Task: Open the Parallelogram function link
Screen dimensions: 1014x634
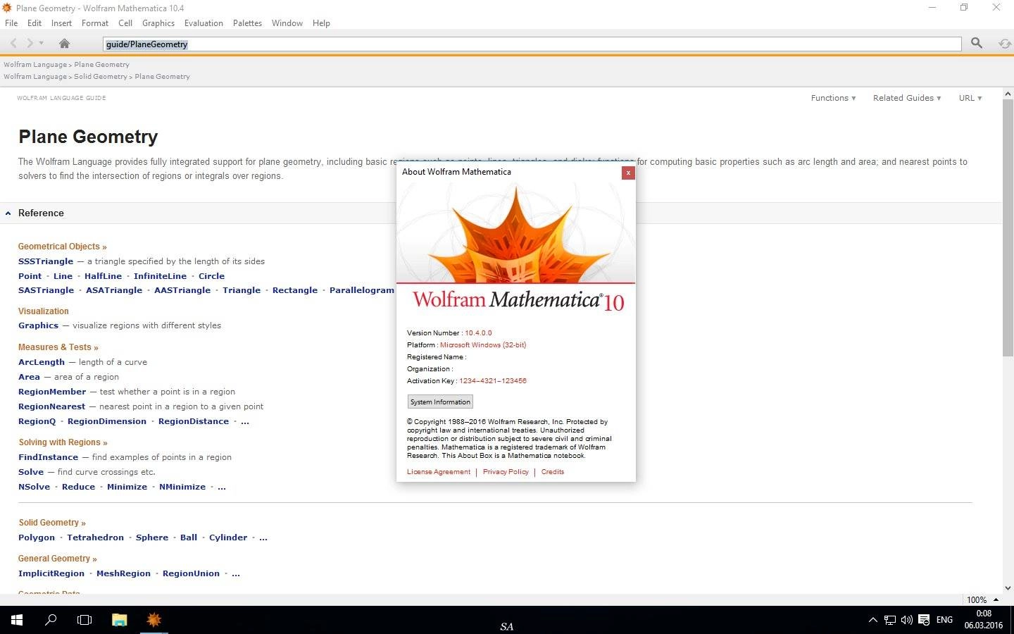Action: pos(362,290)
